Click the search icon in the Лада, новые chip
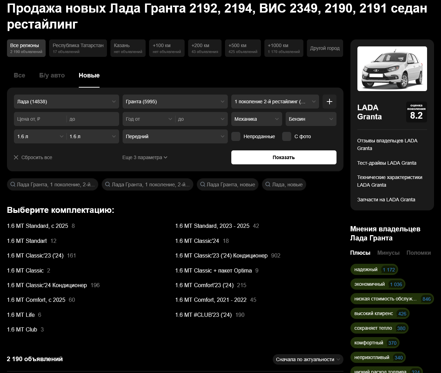The image size is (441, 373). point(268,184)
